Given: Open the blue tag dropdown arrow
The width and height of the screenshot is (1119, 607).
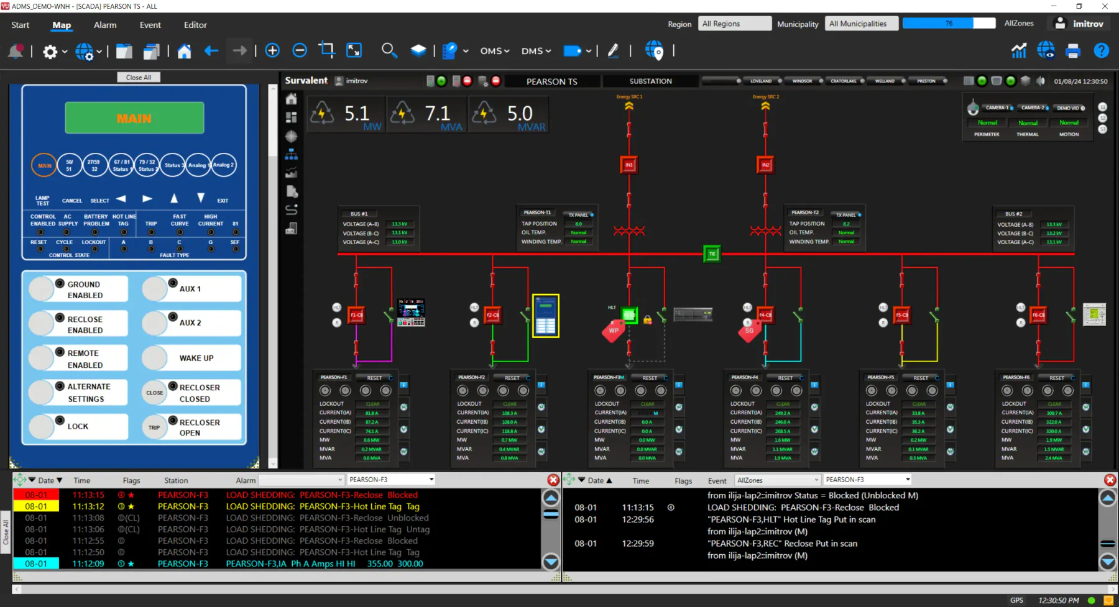Looking at the screenshot, I should click(588, 51).
